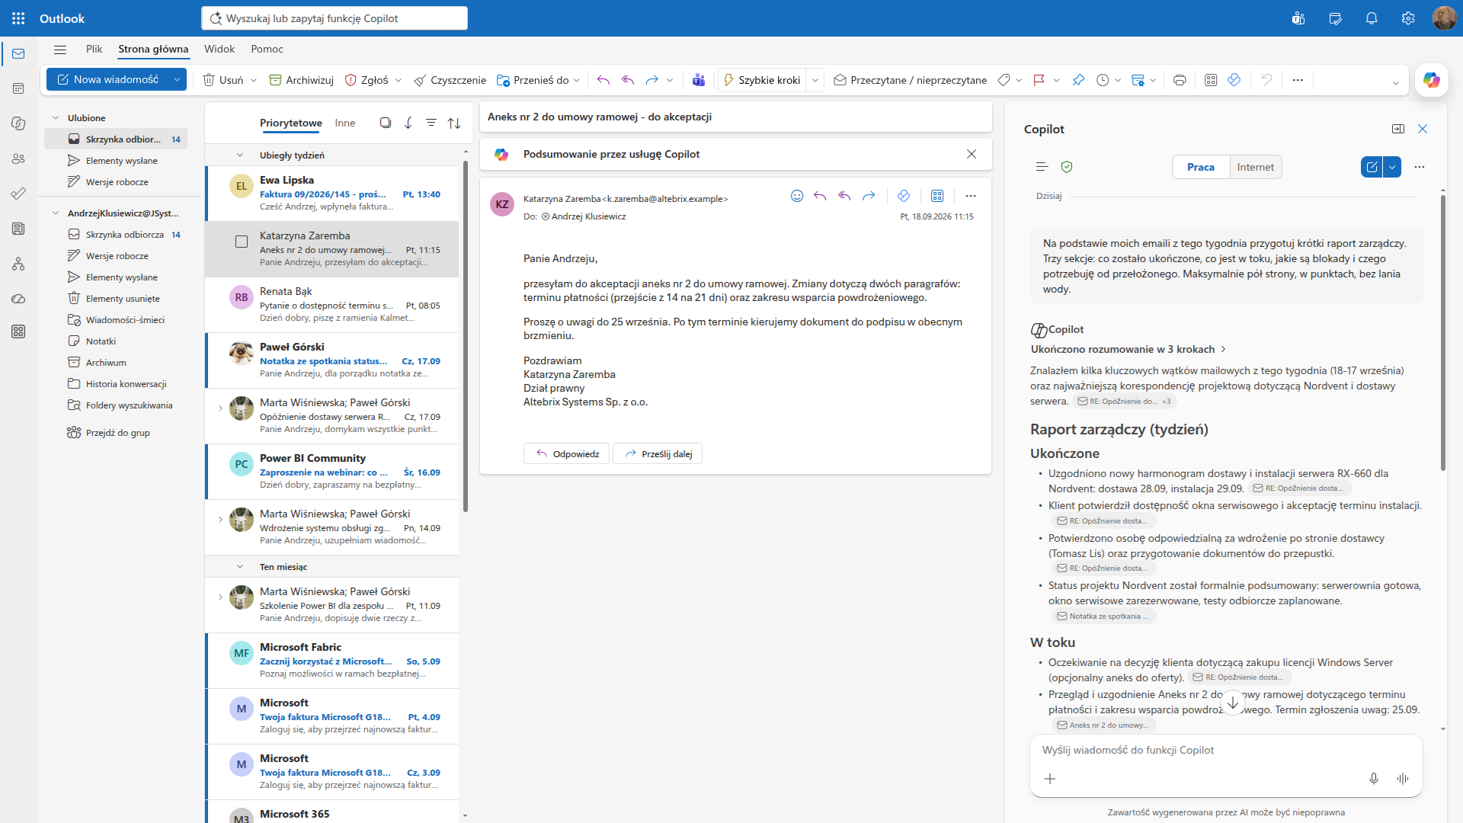Open Usuń dropdown arrow
This screenshot has width=1463, height=823.
coord(254,80)
